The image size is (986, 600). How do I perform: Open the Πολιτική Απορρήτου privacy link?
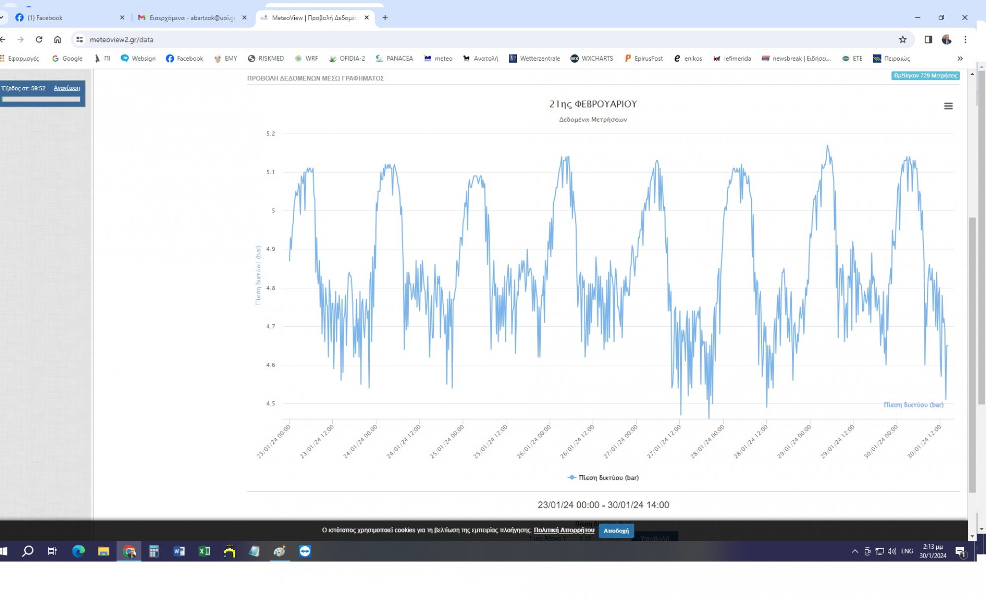point(563,530)
